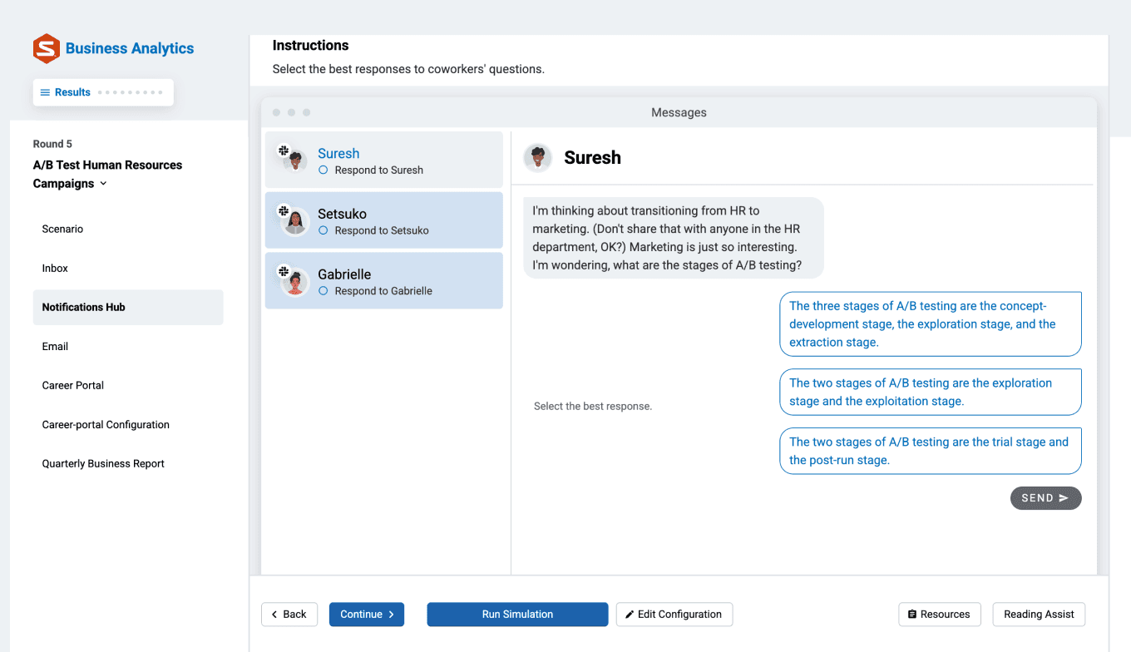The image size is (1131, 652).
Task: Open Edit Configuration
Action: [x=674, y=615]
